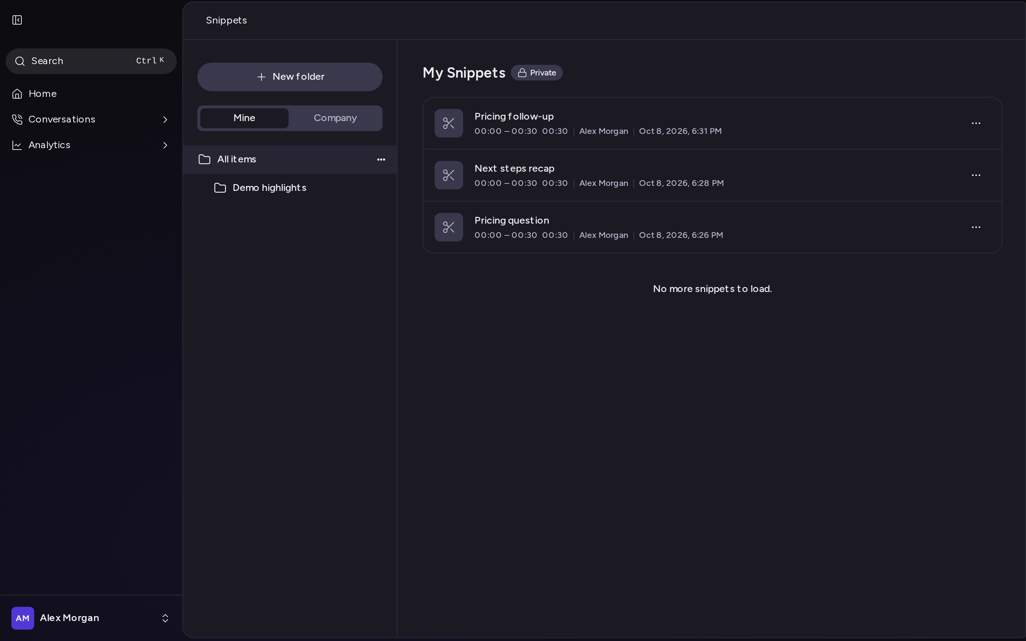Screen dimensions: 1026x641
Task: Click 'Oct 8, 2026, 6:28 PM' timestamp
Action: tap(681, 183)
